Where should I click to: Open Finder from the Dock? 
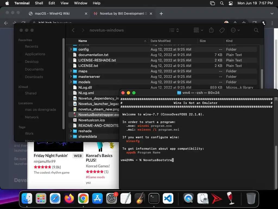27,198
